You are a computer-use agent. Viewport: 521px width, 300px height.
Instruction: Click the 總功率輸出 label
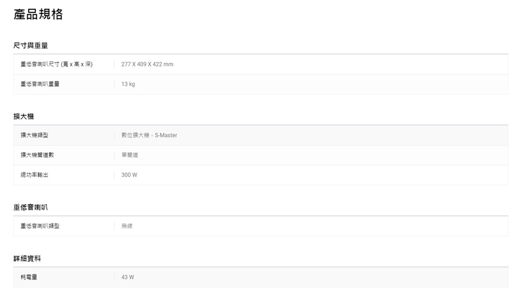(x=34, y=175)
